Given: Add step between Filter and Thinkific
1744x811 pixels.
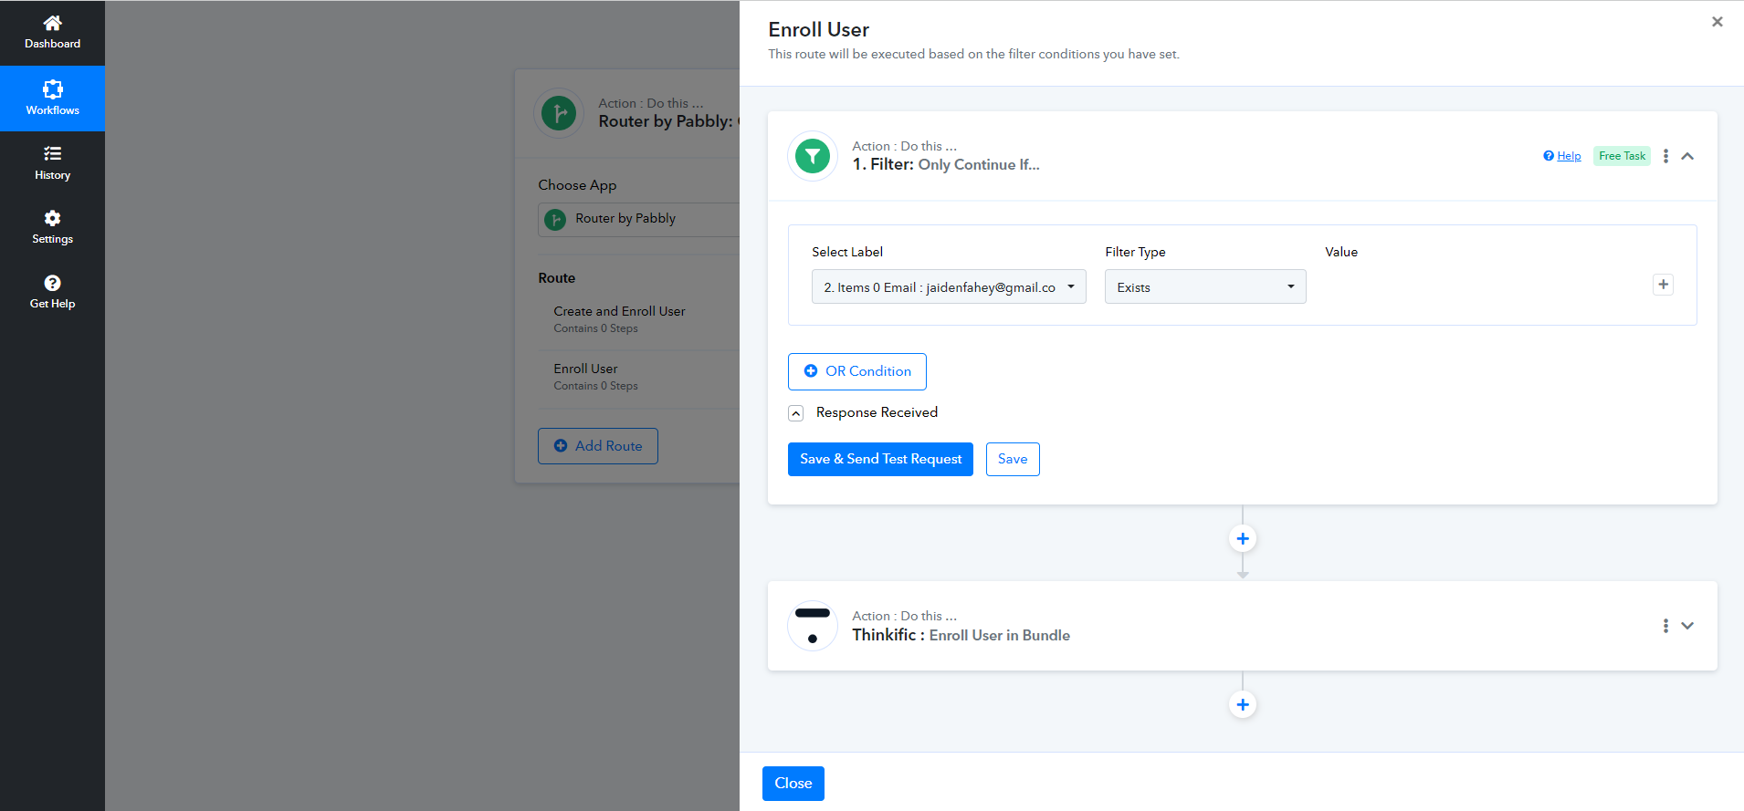Looking at the screenshot, I should click(1242, 539).
